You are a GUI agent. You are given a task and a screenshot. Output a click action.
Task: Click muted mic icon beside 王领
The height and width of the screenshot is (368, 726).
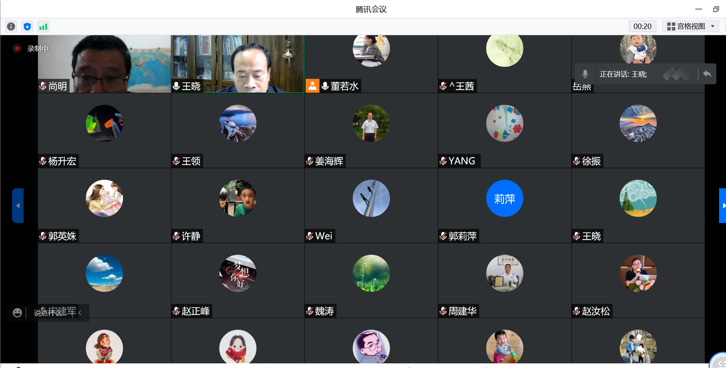tap(176, 161)
